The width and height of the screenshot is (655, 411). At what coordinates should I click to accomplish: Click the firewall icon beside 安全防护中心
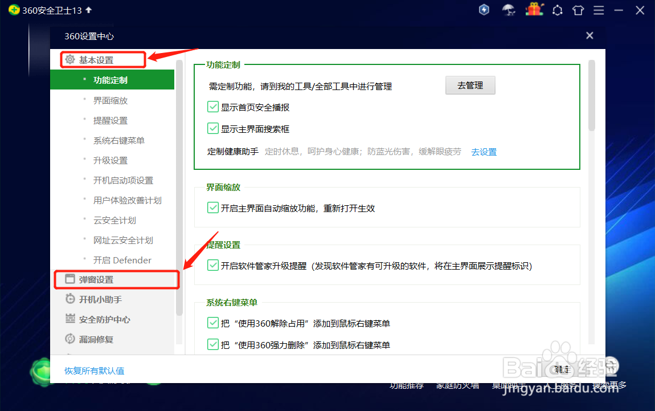70,319
